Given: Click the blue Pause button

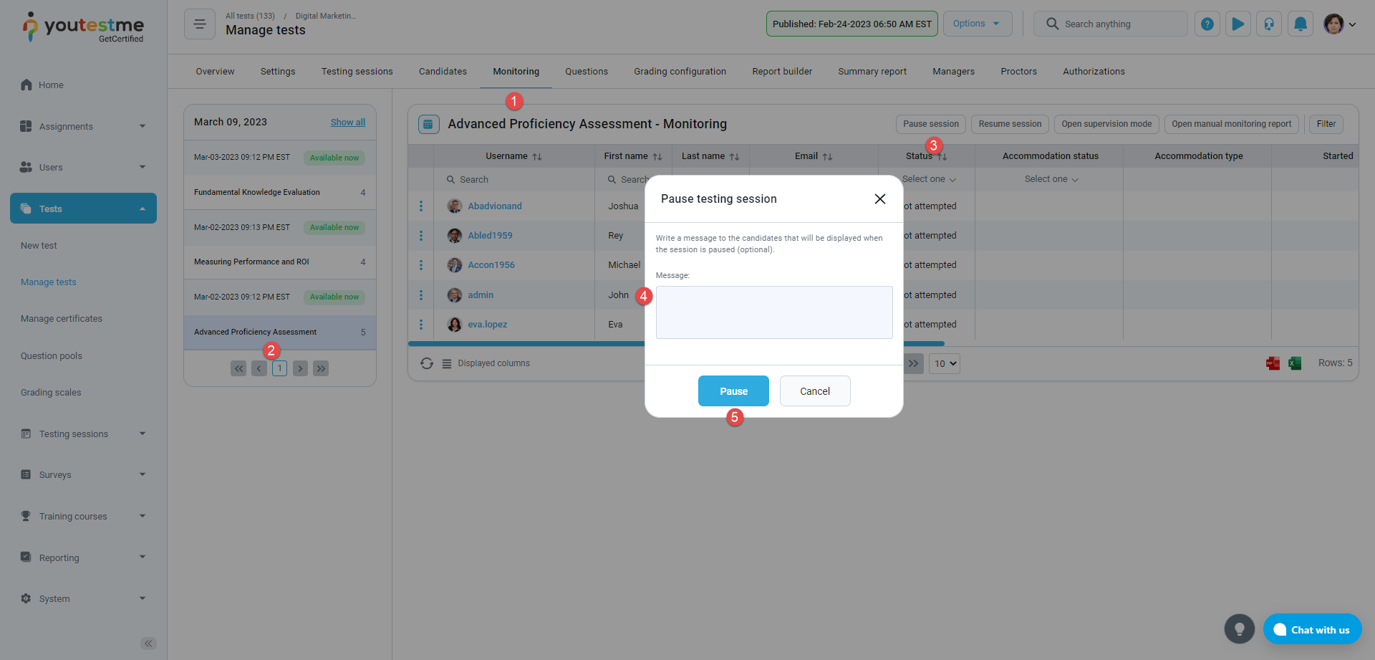Looking at the screenshot, I should [733, 391].
